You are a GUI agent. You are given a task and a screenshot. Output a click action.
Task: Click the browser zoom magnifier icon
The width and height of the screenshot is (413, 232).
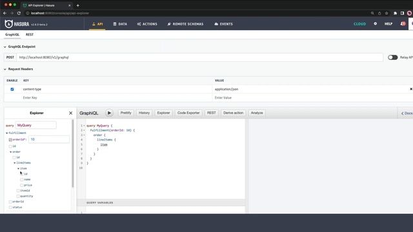coord(372,13)
